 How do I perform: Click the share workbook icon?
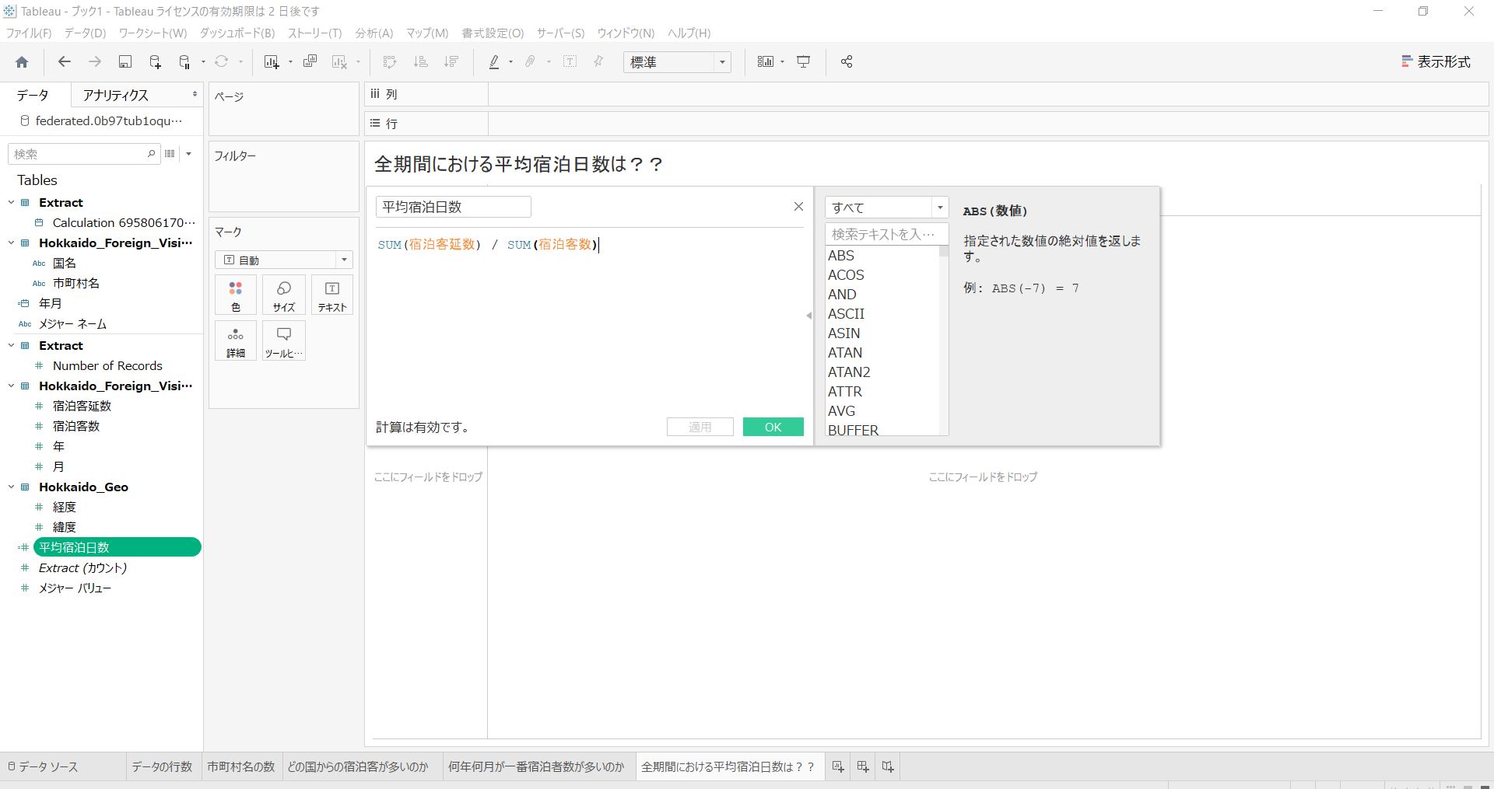847,62
